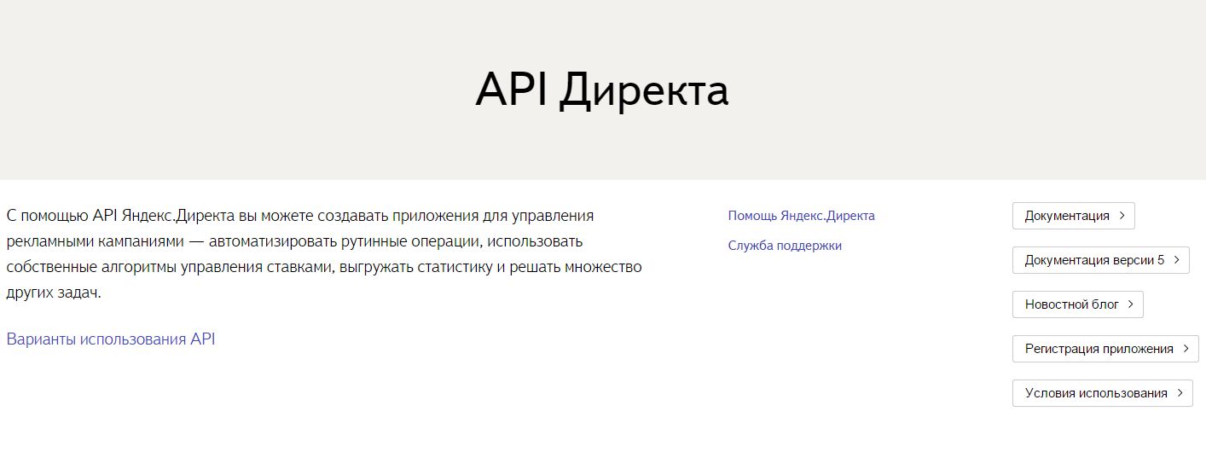This screenshot has height=452, width=1206.
Task: Open the Документация версии 5 button
Action: pyautogui.click(x=1100, y=260)
